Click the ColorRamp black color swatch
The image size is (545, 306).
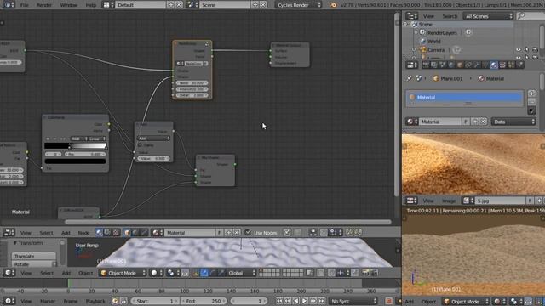tap(75, 161)
